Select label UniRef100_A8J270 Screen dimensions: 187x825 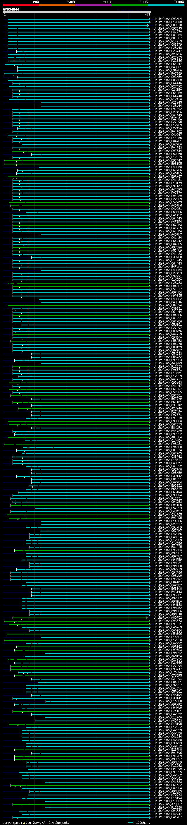(167, 32)
